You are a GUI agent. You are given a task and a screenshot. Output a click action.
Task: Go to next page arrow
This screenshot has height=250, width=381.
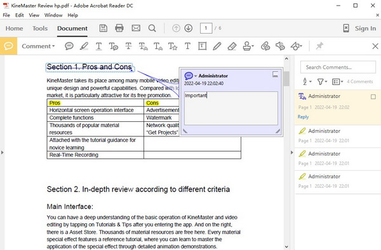point(189,28)
